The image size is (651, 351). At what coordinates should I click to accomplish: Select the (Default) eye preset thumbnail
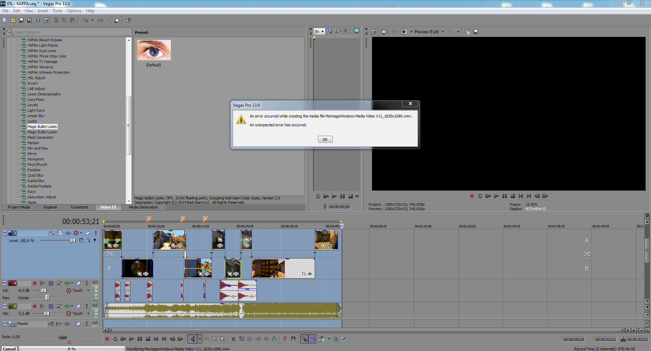pyautogui.click(x=154, y=50)
